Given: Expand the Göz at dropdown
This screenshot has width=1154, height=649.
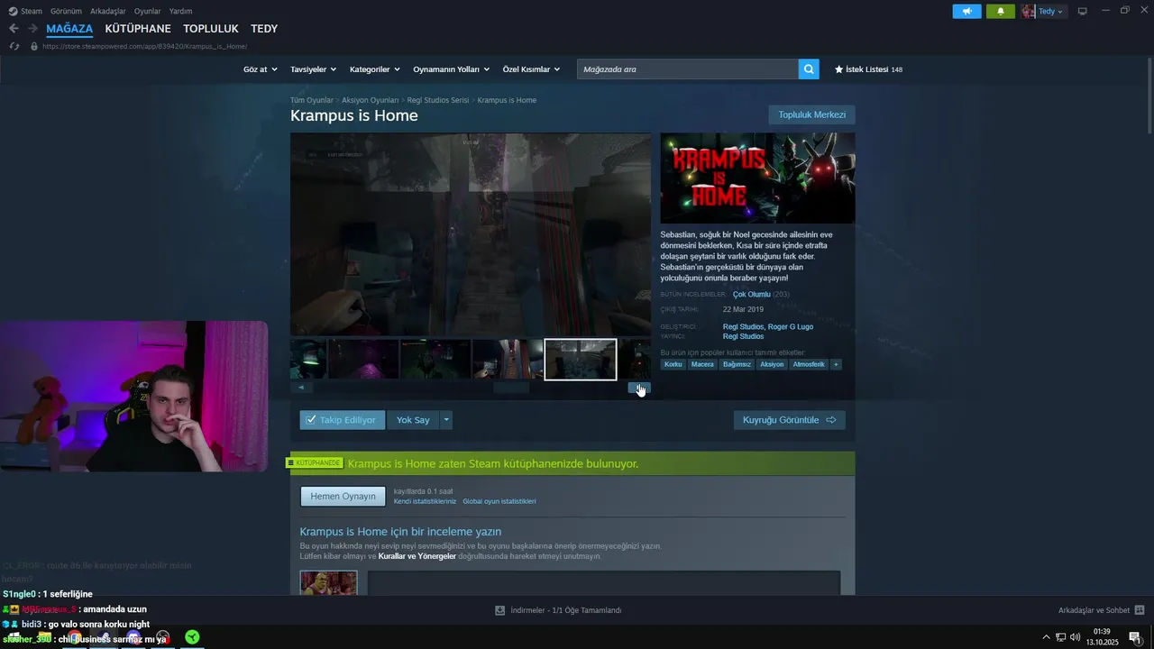Looking at the screenshot, I should (x=261, y=69).
